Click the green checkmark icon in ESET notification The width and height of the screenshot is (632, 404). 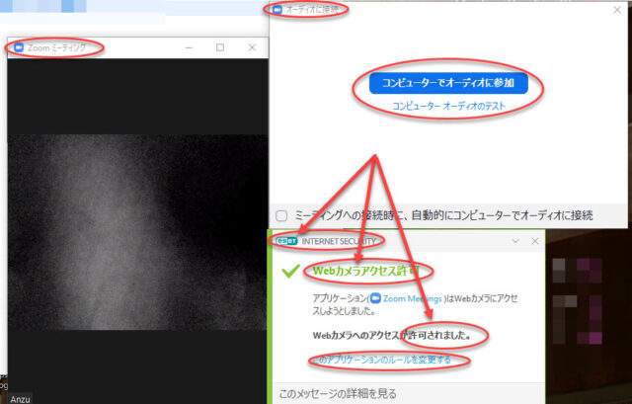pyautogui.click(x=290, y=271)
